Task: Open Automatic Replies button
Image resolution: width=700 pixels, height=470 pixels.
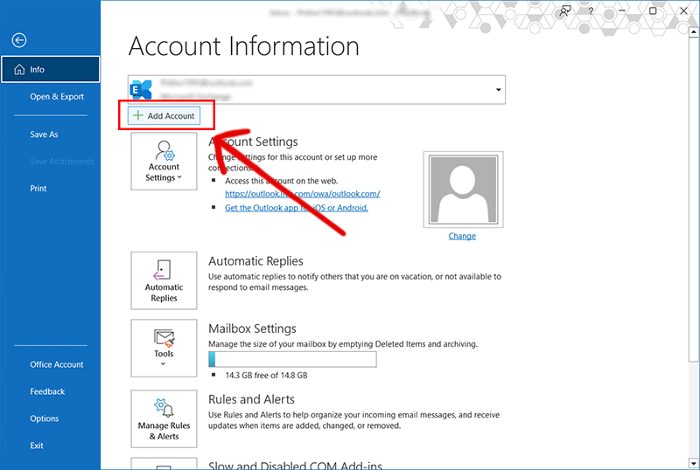Action: pos(164,280)
